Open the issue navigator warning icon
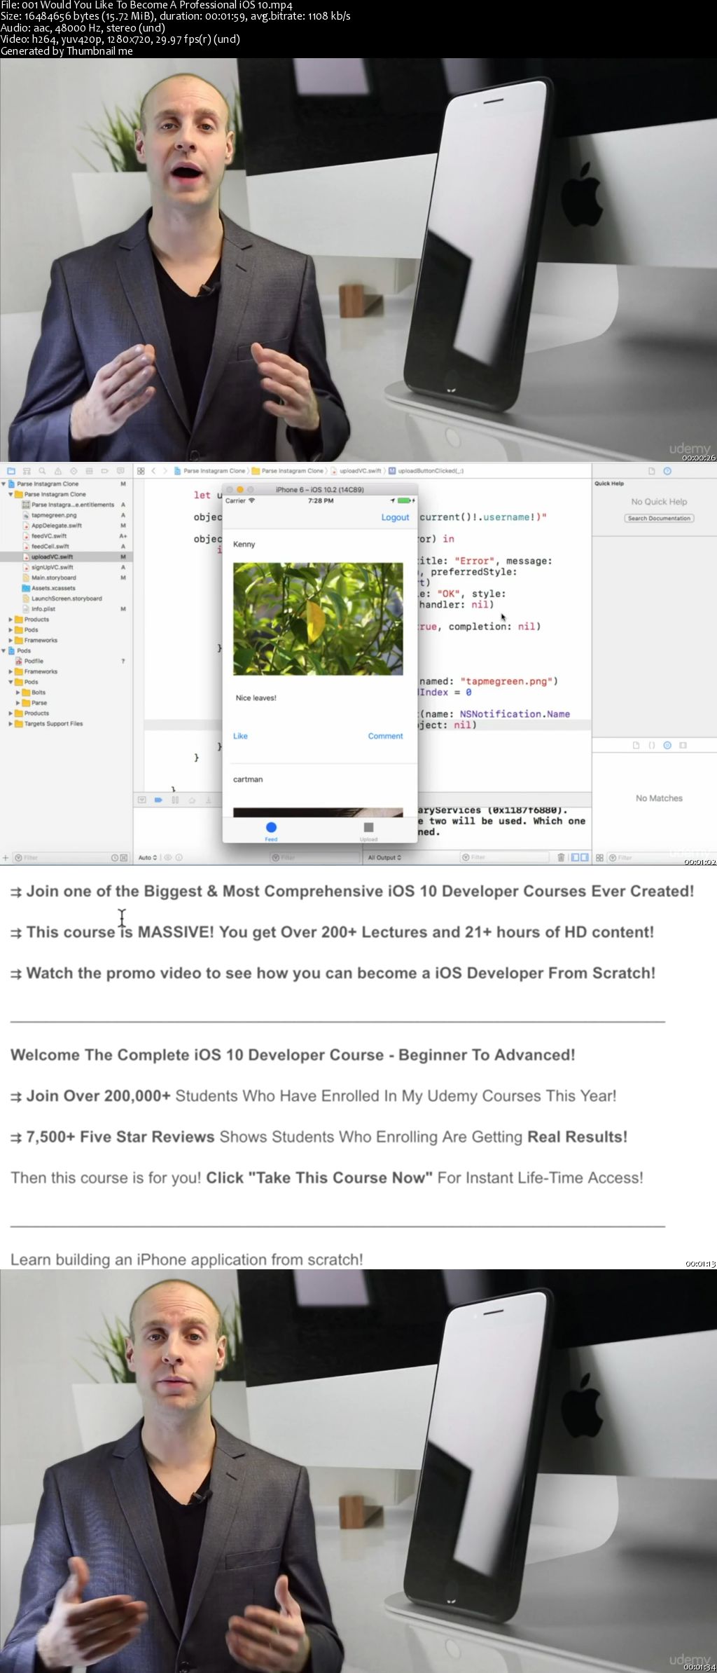Image resolution: width=717 pixels, height=1673 pixels. pos(57,471)
